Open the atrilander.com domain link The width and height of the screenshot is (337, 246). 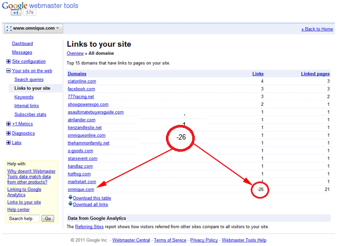82,120
